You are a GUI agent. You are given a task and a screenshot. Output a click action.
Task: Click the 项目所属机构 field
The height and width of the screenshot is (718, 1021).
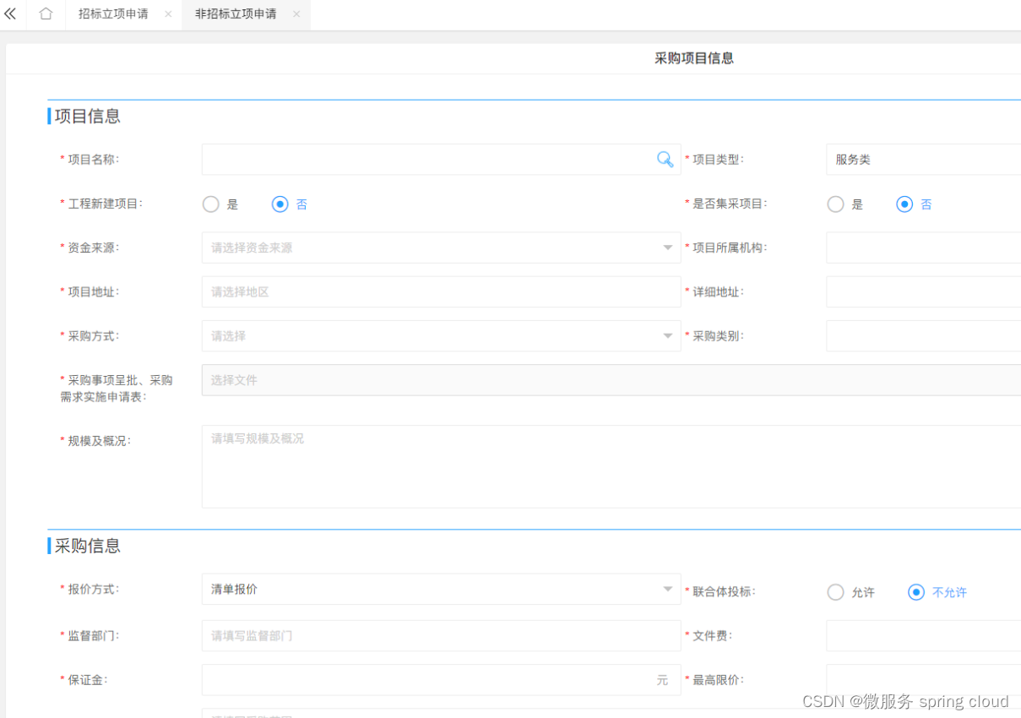click(923, 247)
